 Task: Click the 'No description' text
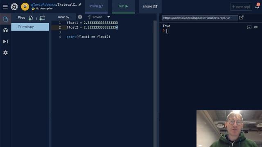[45, 9]
